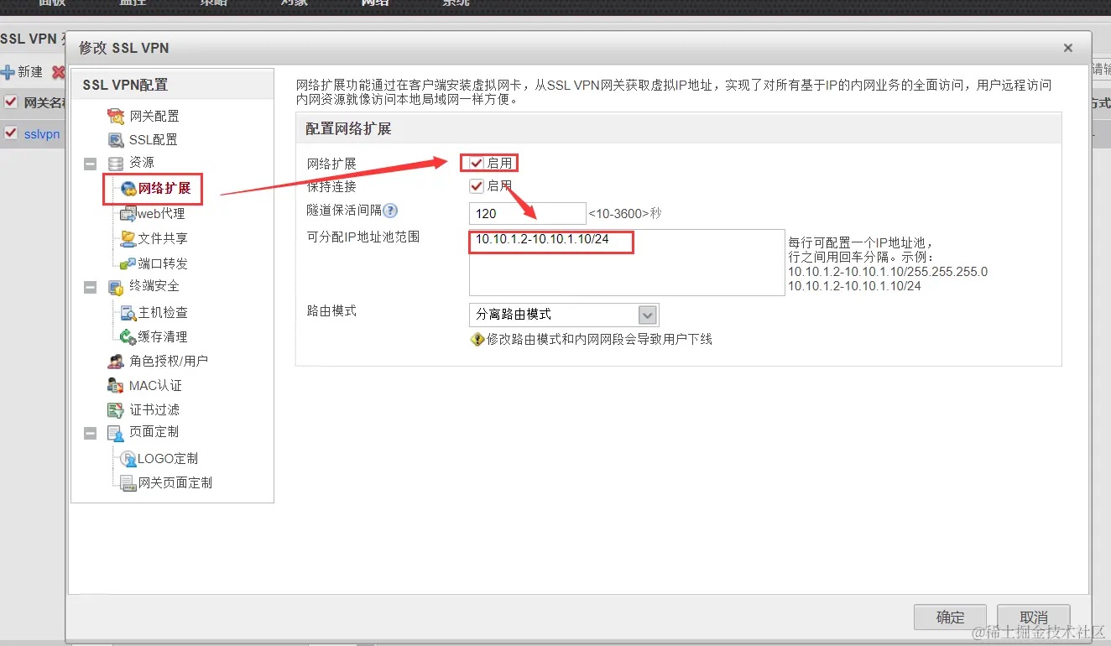Open the MAC认证 item

tap(144, 386)
